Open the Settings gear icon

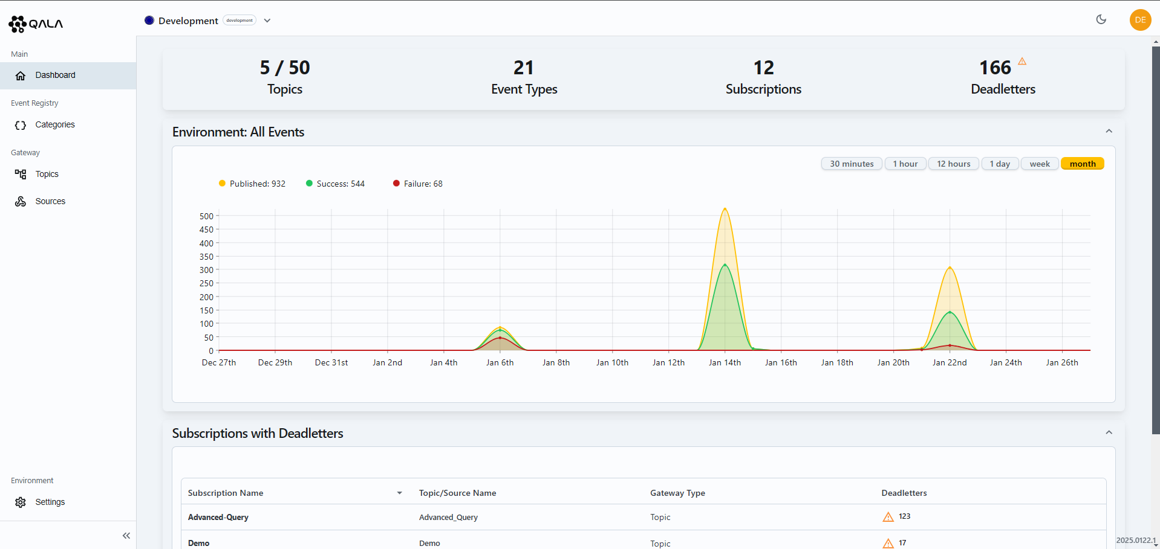(x=21, y=502)
